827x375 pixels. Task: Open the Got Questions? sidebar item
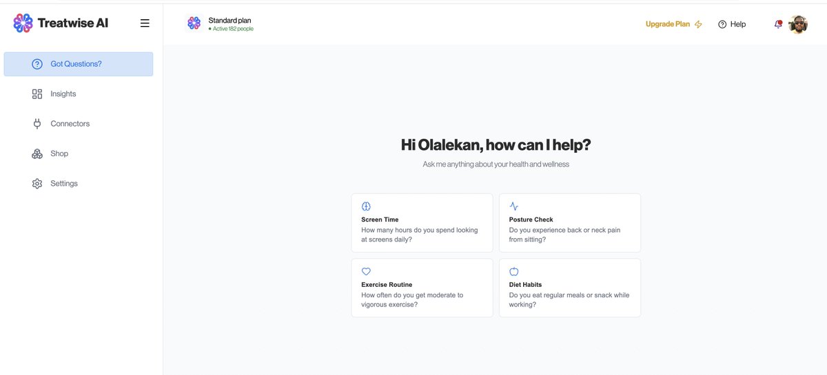click(79, 64)
